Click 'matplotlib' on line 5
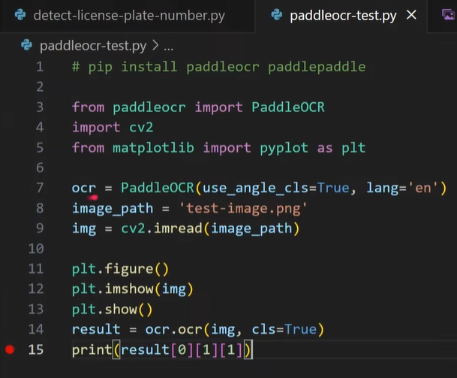 (153, 148)
